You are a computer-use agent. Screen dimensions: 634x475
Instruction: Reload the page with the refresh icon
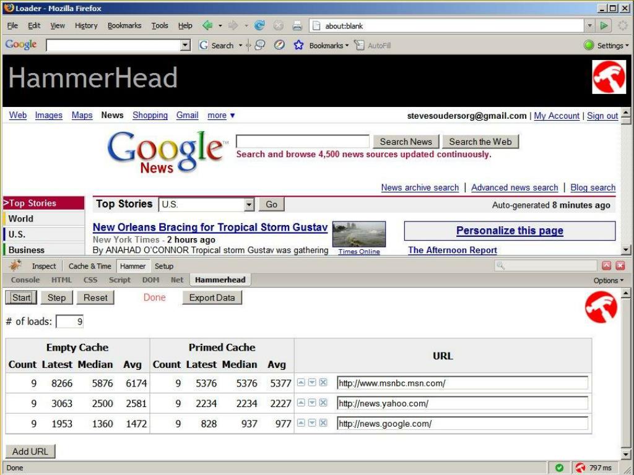pyautogui.click(x=259, y=25)
